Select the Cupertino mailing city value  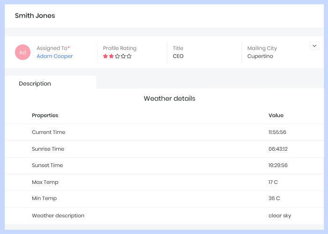pos(260,56)
